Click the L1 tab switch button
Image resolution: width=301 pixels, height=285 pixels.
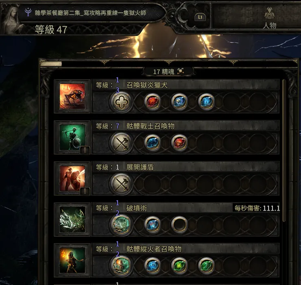[x=200, y=17]
